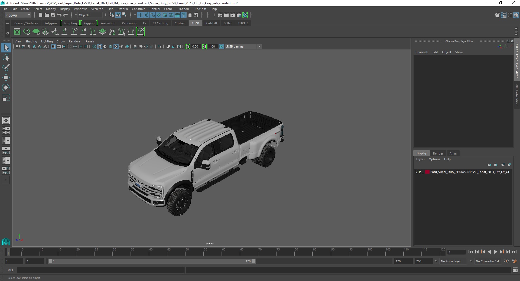Toggle layer visibility V box
Viewport: 520px width, 281px height.
[417, 172]
